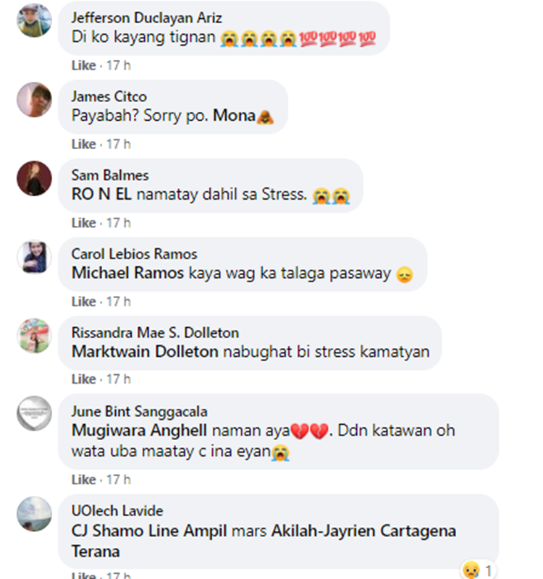Like James Citco's comment

point(83,144)
